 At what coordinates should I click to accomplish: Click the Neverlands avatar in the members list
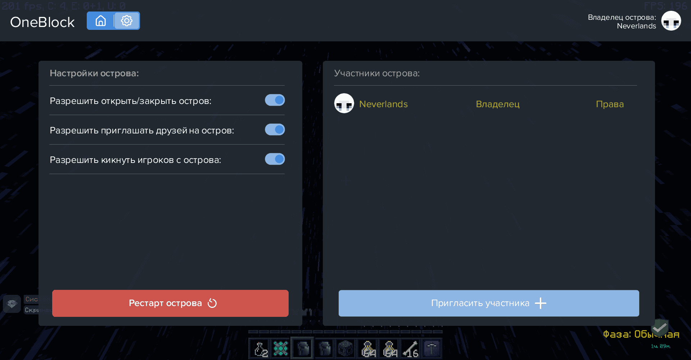(x=344, y=104)
